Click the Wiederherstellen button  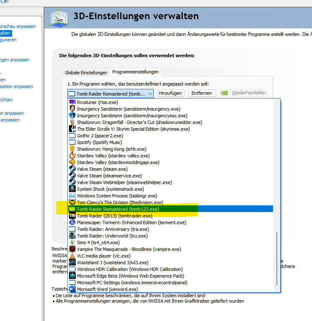[243, 93]
